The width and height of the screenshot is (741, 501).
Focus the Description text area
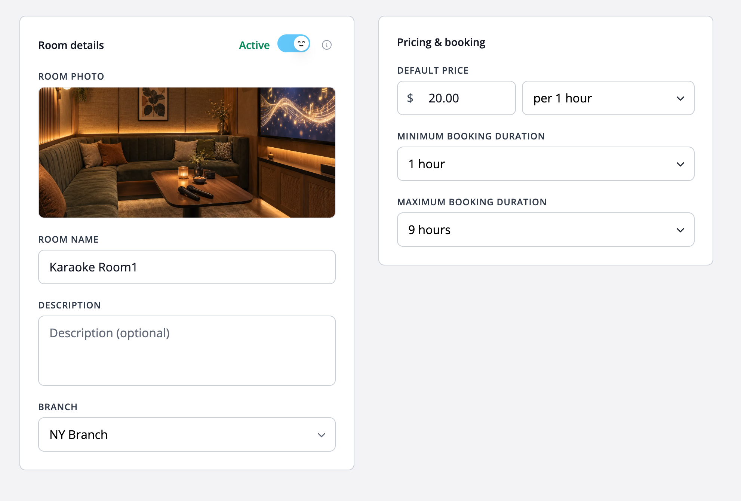coord(187,351)
